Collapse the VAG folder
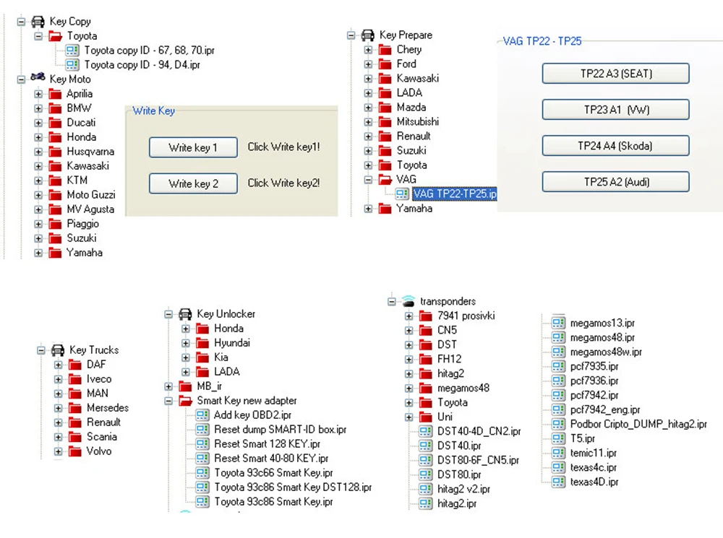This screenshot has height=538, width=723. pyautogui.click(x=368, y=180)
